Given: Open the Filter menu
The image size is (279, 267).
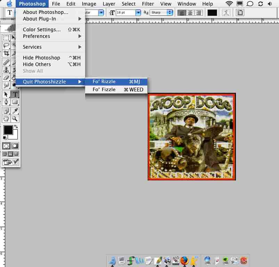Looking at the screenshot, I should tap(148, 4).
